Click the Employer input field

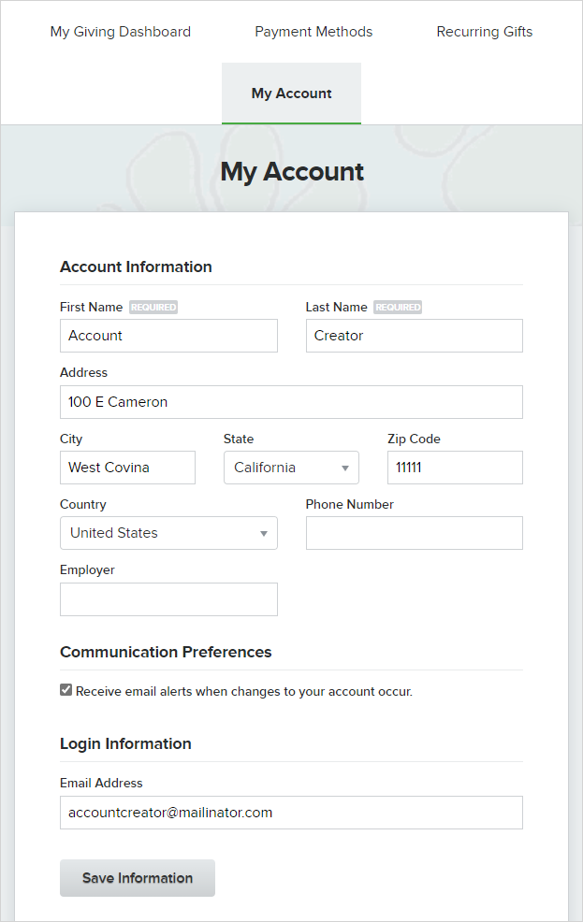pos(168,599)
